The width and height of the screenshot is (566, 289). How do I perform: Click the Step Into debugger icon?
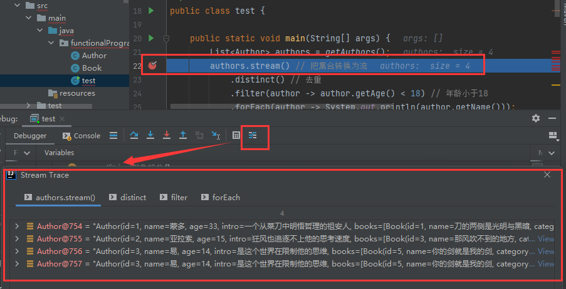click(150, 136)
